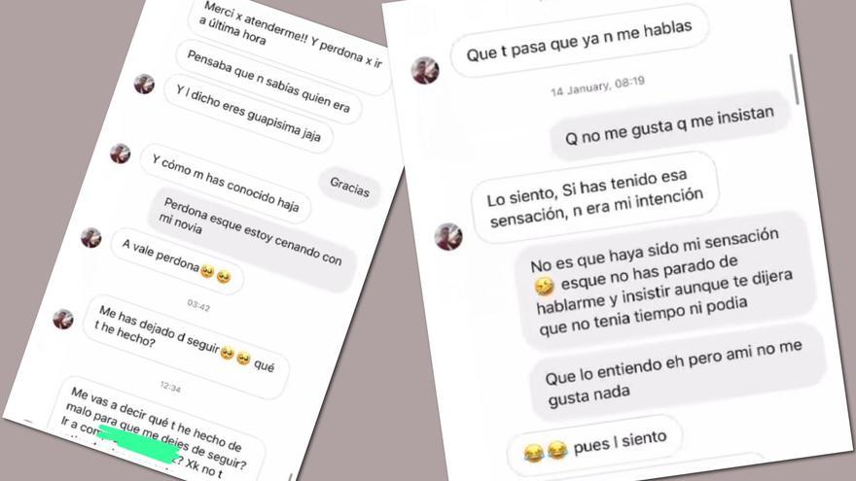856x481 pixels.
Task: Tap avatar beside 'A vale perdona' message
Action: [91, 238]
